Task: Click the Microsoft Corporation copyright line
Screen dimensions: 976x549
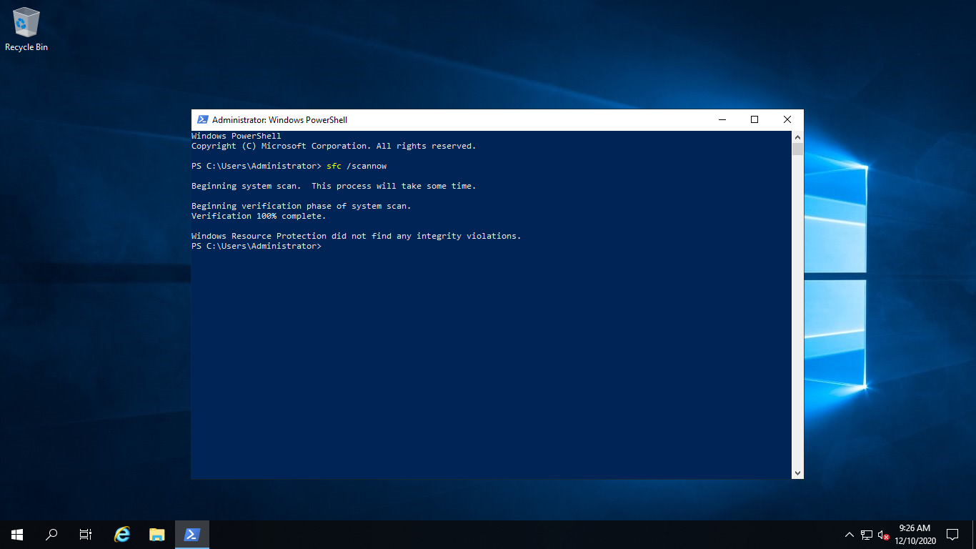Action: tap(334, 146)
